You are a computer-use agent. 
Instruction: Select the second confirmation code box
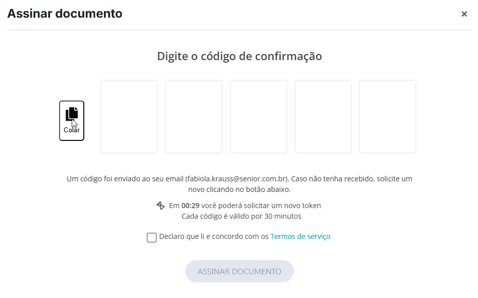pyautogui.click(x=194, y=117)
